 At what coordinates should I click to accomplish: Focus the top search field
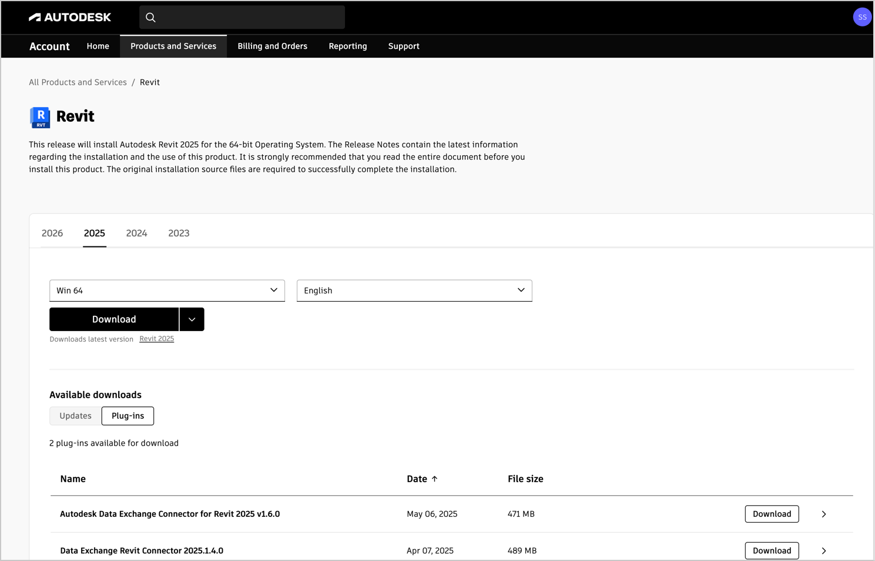pos(242,18)
